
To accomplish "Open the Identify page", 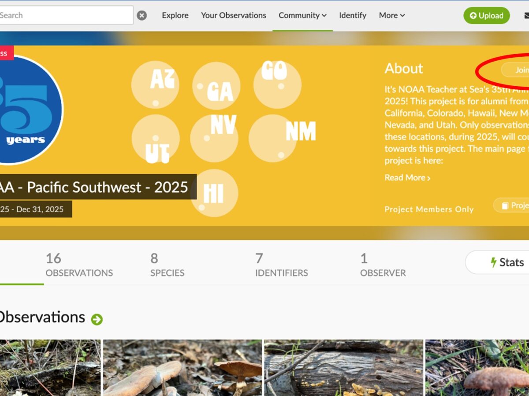I will pyautogui.click(x=353, y=15).
